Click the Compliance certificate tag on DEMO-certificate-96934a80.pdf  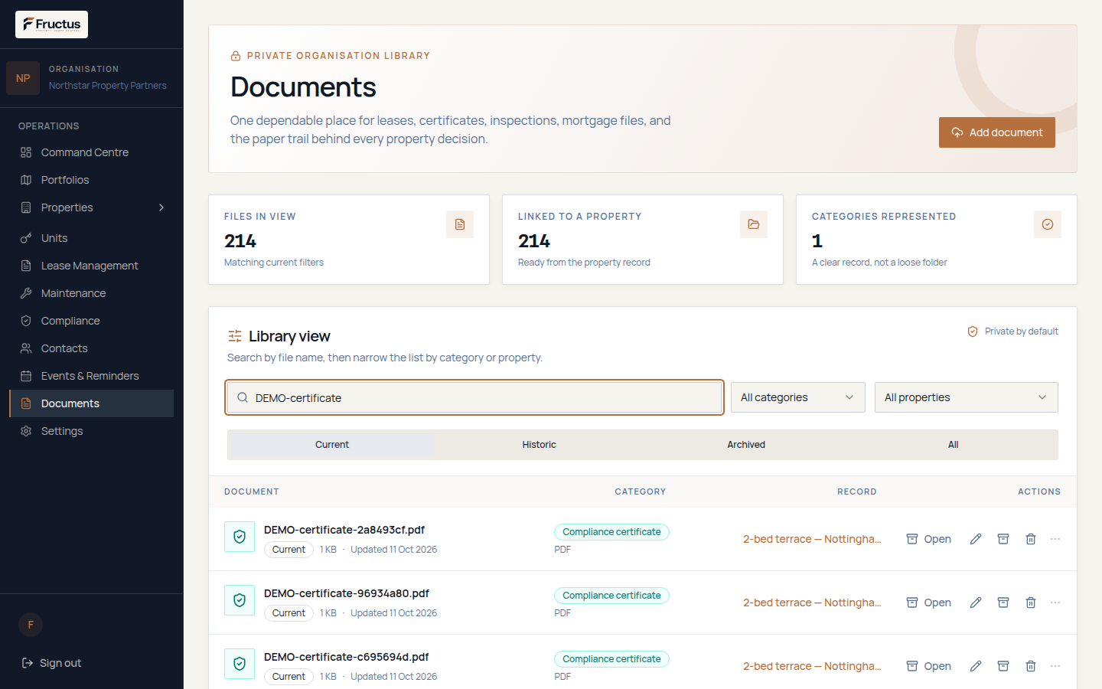pos(611,596)
